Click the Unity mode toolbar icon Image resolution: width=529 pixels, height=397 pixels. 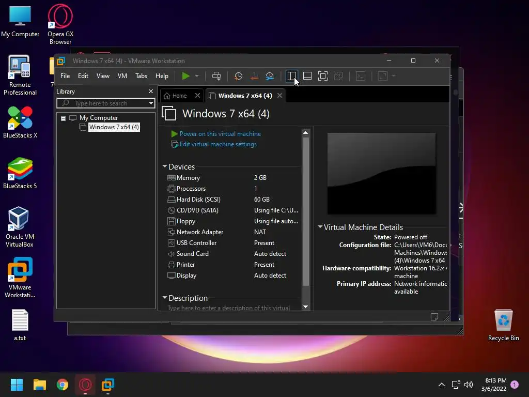(x=338, y=76)
